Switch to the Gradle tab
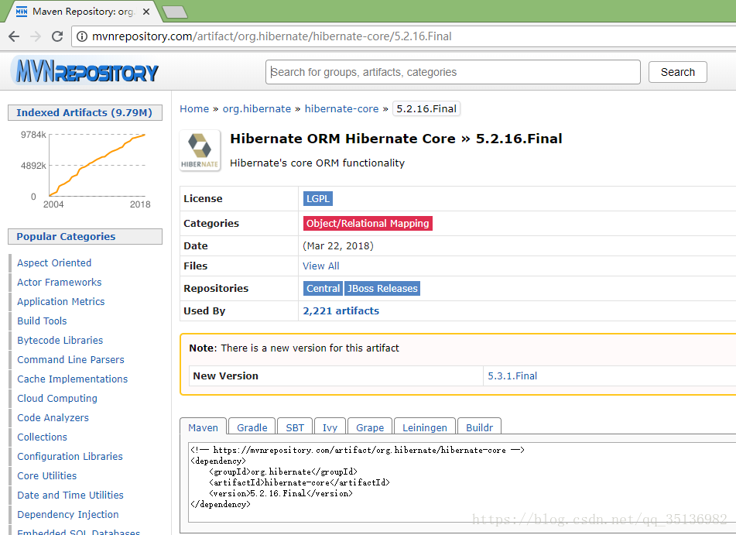736x535 pixels. point(252,427)
